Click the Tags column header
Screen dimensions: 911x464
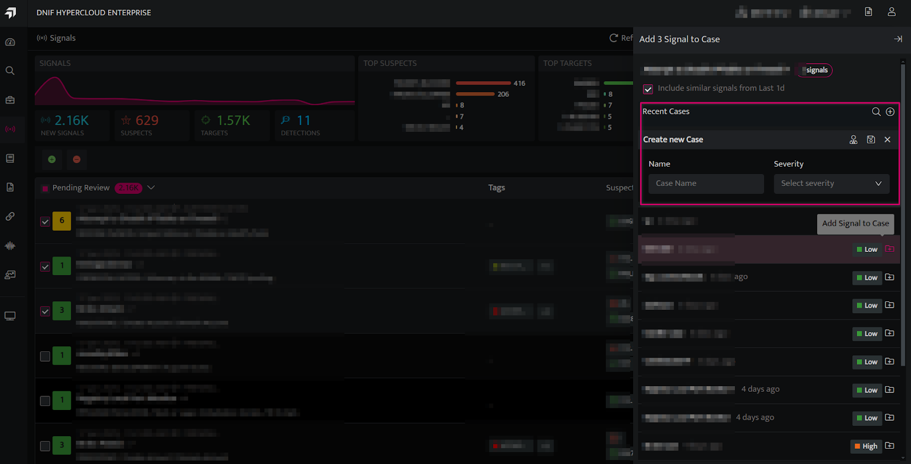(x=496, y=188)
